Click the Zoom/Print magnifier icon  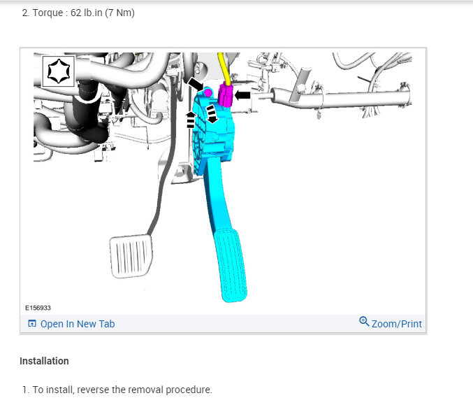(x=364, y=321)
